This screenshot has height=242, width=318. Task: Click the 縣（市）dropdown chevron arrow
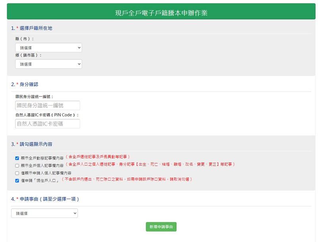[x=79, y=48]
